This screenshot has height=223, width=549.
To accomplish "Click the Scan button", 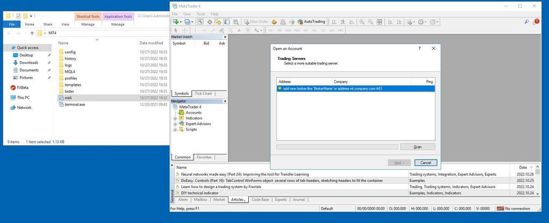I will pos(418,147).
